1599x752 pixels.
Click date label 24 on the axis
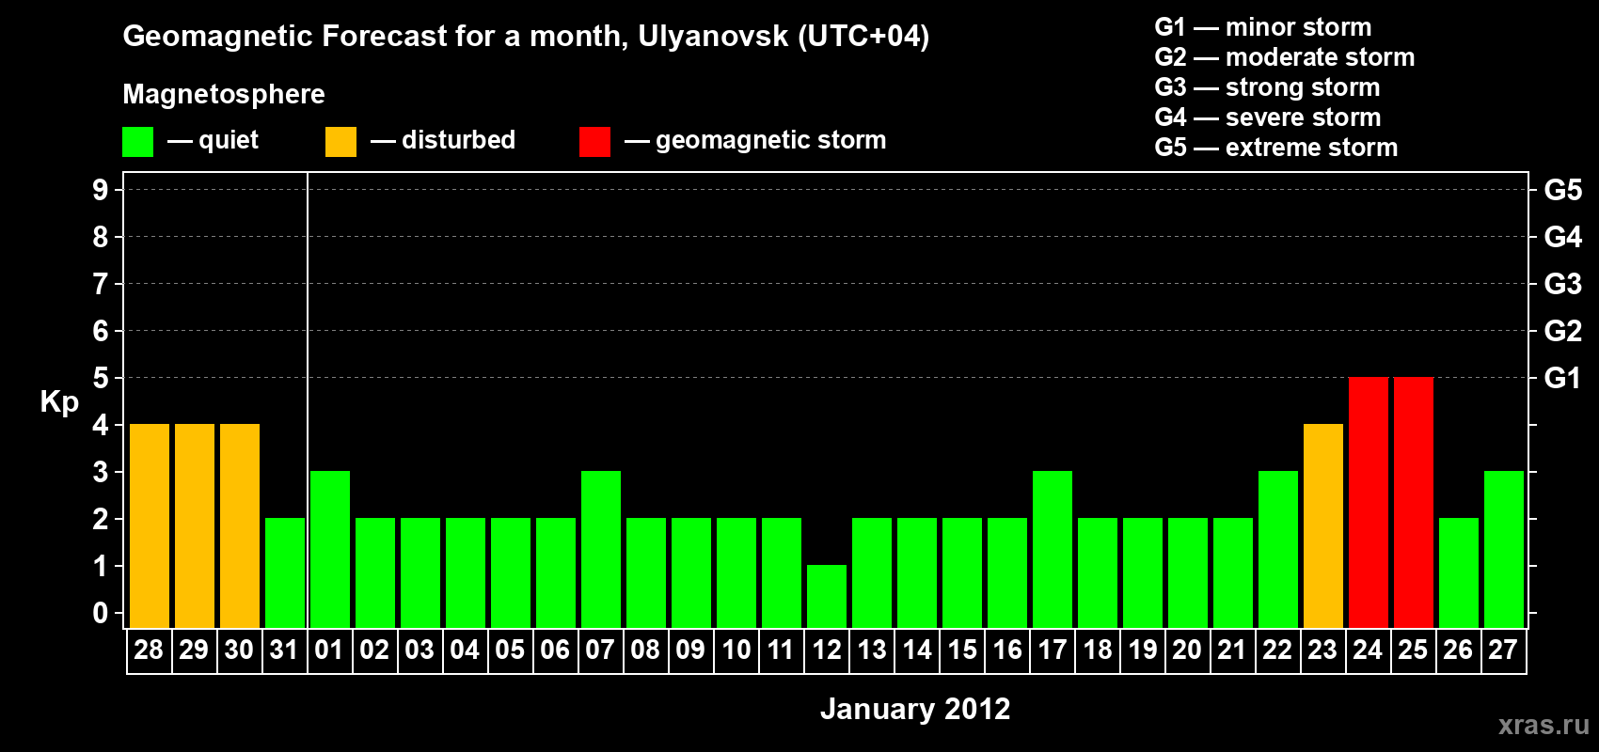click(1368, 650)
